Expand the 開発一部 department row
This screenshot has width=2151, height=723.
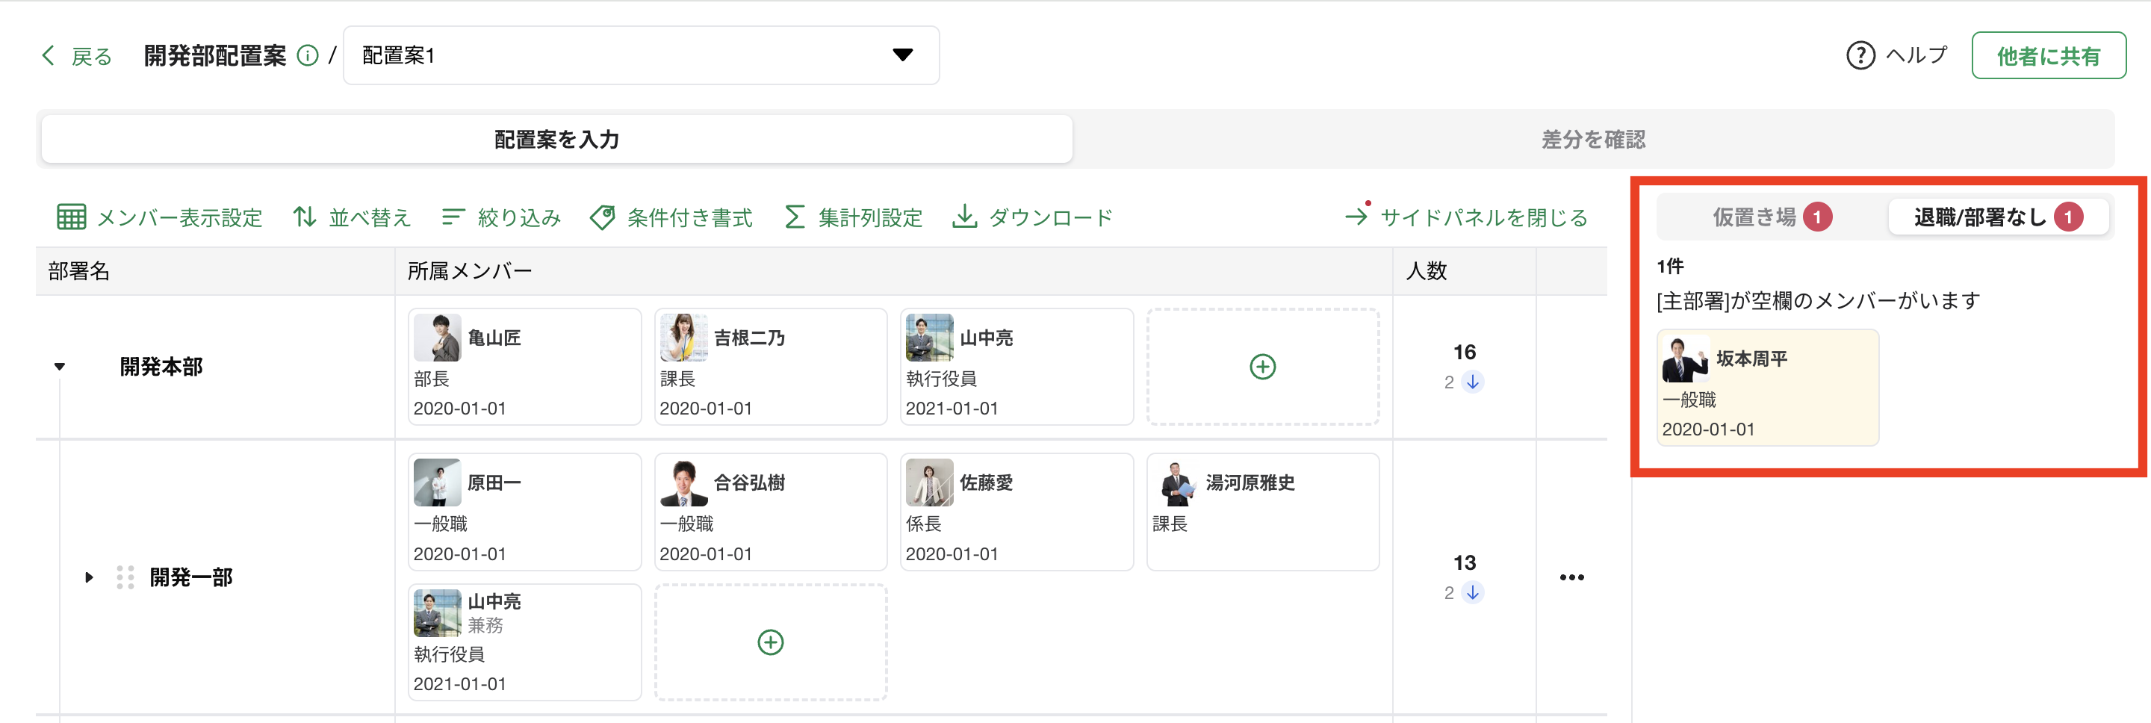click(x=90, y=577)
